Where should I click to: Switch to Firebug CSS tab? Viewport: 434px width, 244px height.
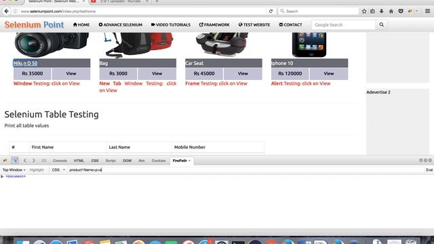tap(95, 161)
